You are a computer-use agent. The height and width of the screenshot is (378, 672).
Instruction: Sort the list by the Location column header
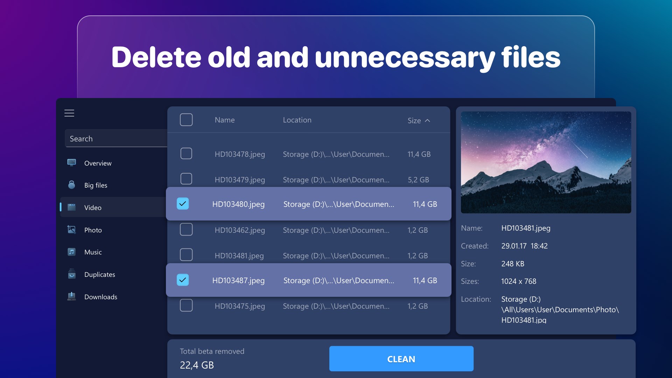click(297, 120)
